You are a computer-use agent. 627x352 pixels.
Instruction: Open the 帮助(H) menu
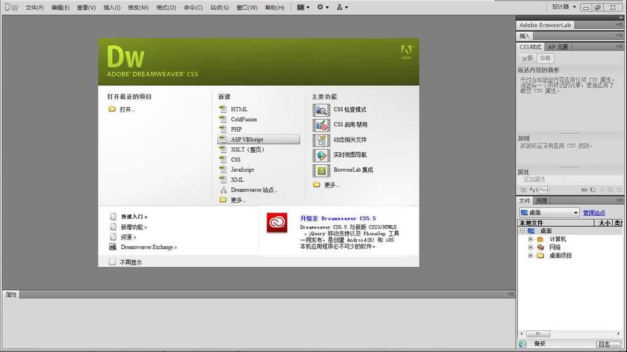[x=275, y=8]
